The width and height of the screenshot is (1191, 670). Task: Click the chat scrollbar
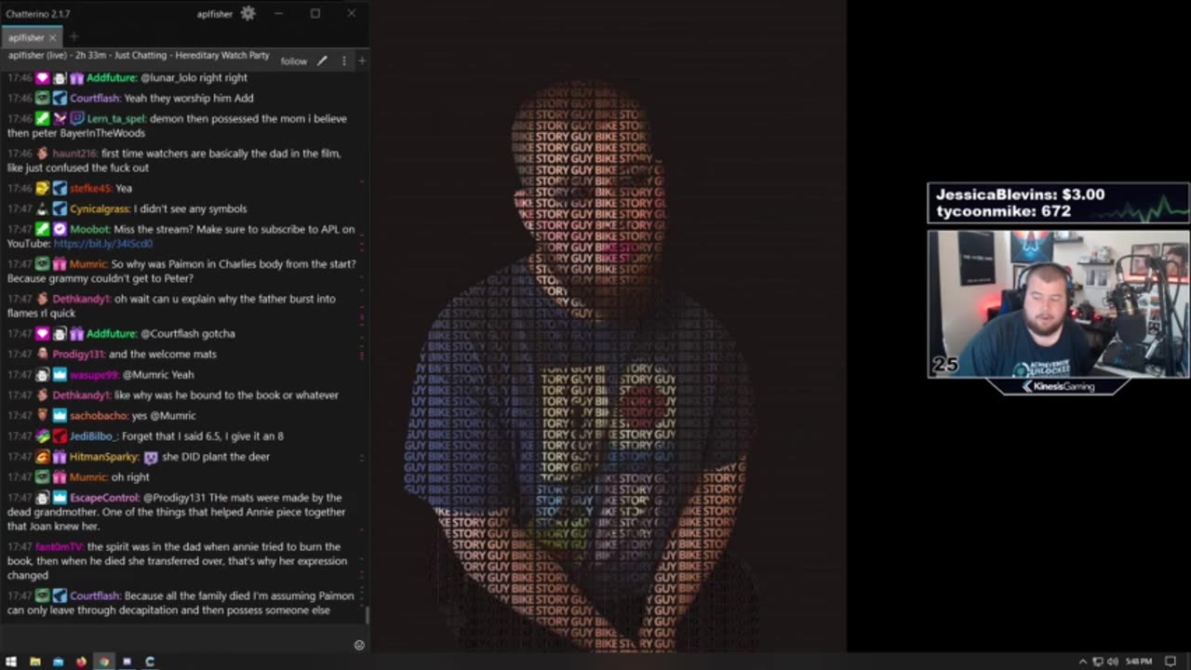[367, 615]
